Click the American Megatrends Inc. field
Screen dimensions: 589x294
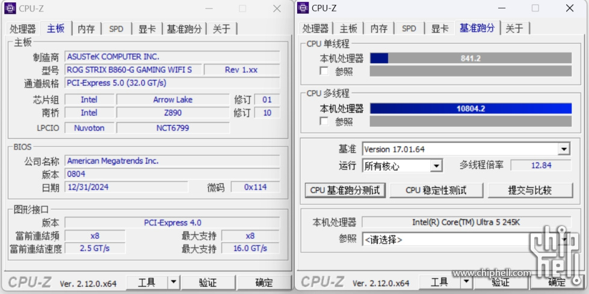[172, 161]
